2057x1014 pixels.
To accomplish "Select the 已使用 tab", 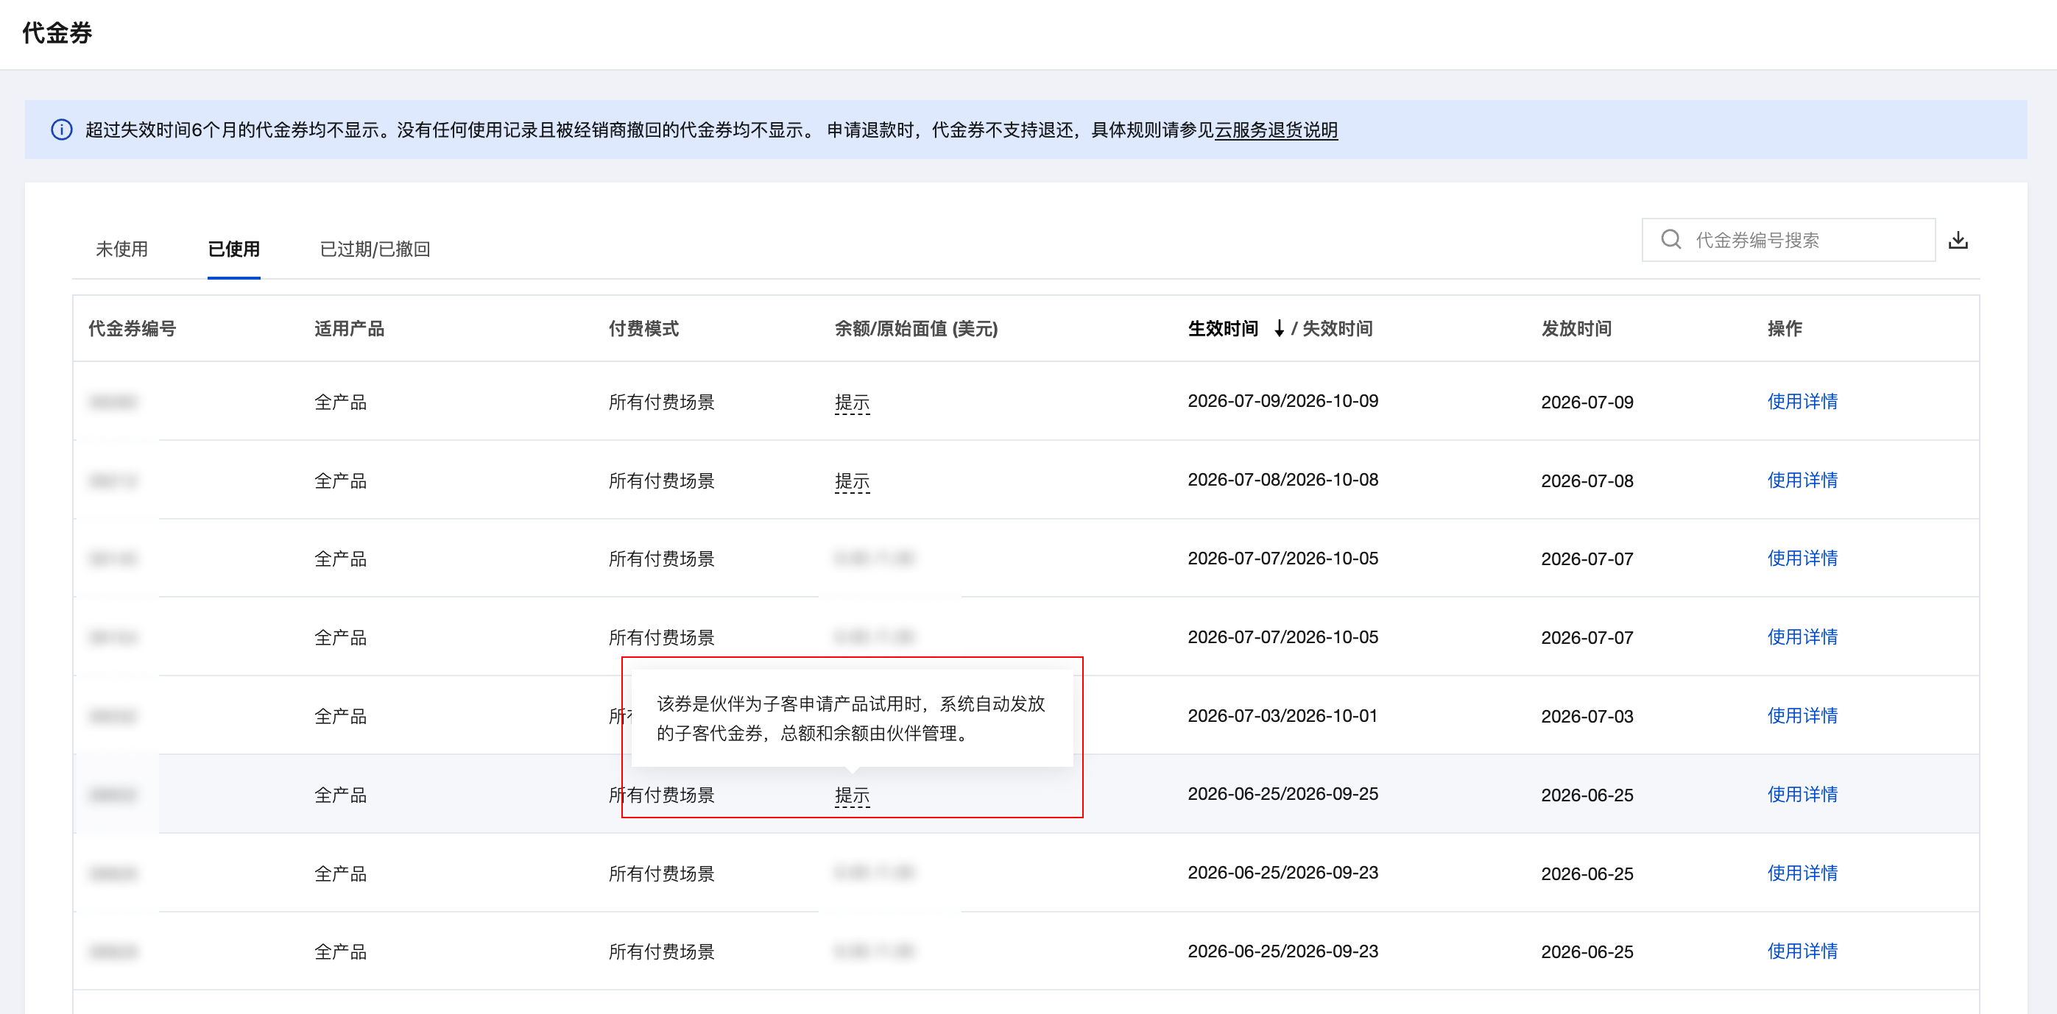I will (233, 249).
